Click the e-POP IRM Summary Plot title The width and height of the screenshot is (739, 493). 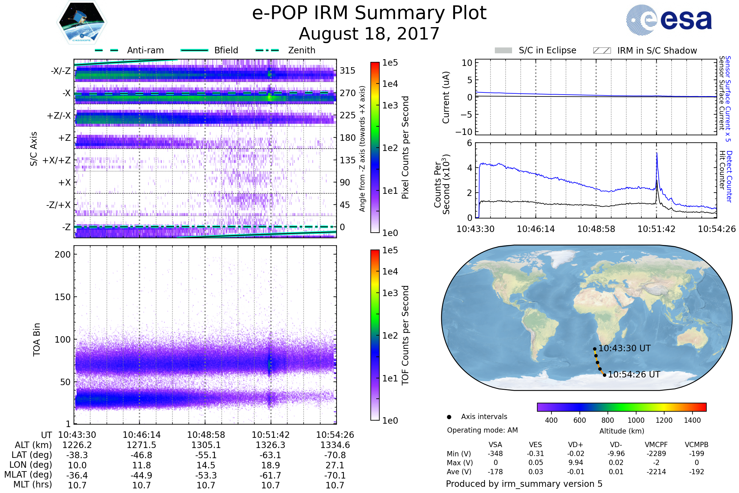[369, 13]
